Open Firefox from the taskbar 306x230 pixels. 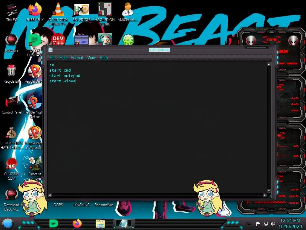(x=77, y=223)
